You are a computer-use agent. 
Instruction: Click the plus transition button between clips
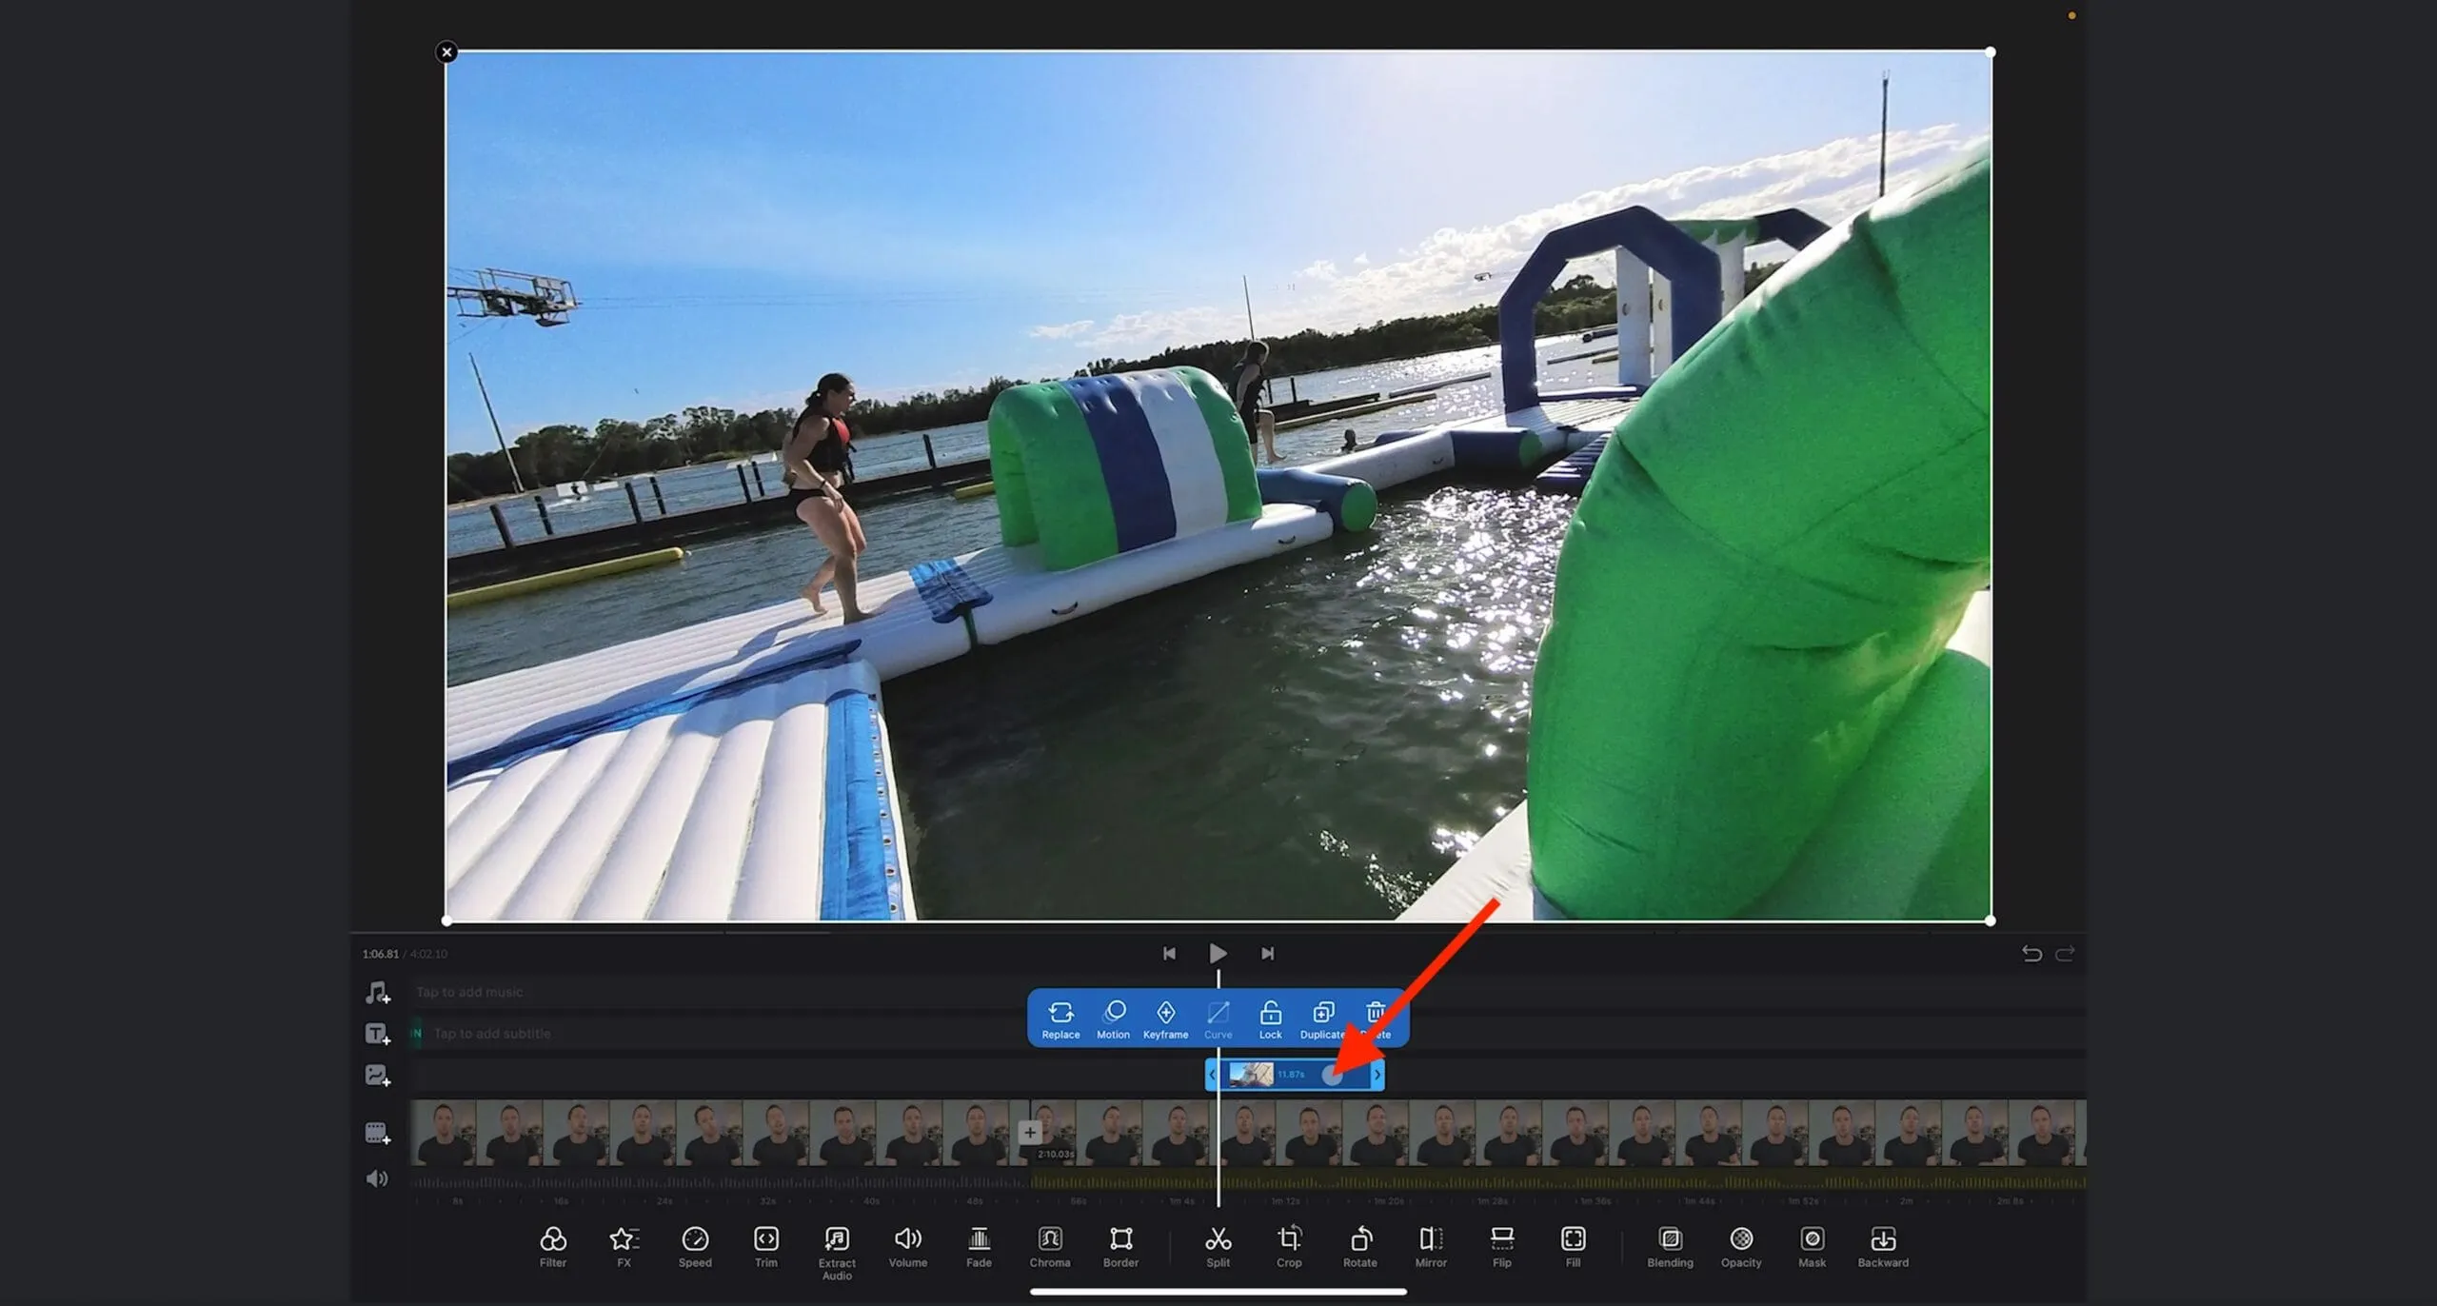click(x=1029, y=1132)
